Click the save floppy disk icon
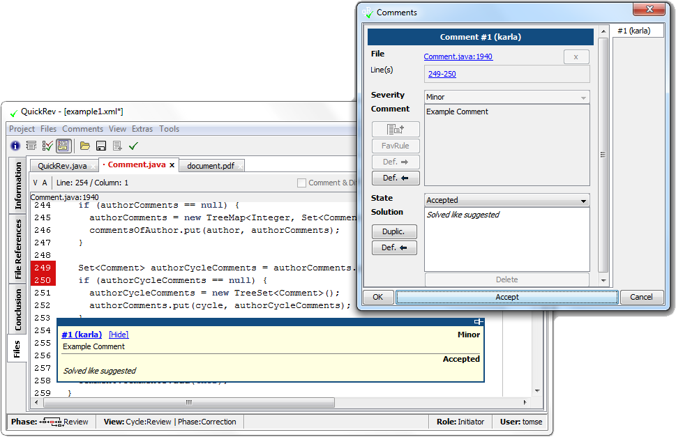 [x=101, y=146]
